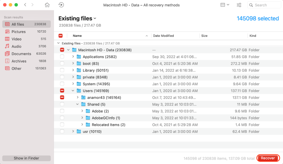Click the Show in Finder button
Screen dimensions: 283x164
click(27, 158)
